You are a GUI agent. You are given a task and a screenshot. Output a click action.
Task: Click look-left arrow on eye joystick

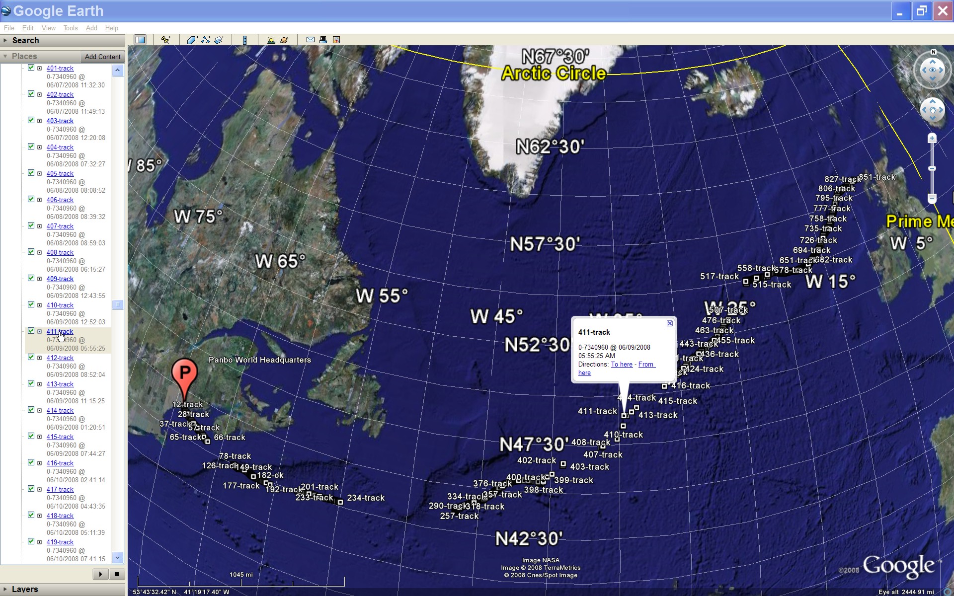pos(924,70)
